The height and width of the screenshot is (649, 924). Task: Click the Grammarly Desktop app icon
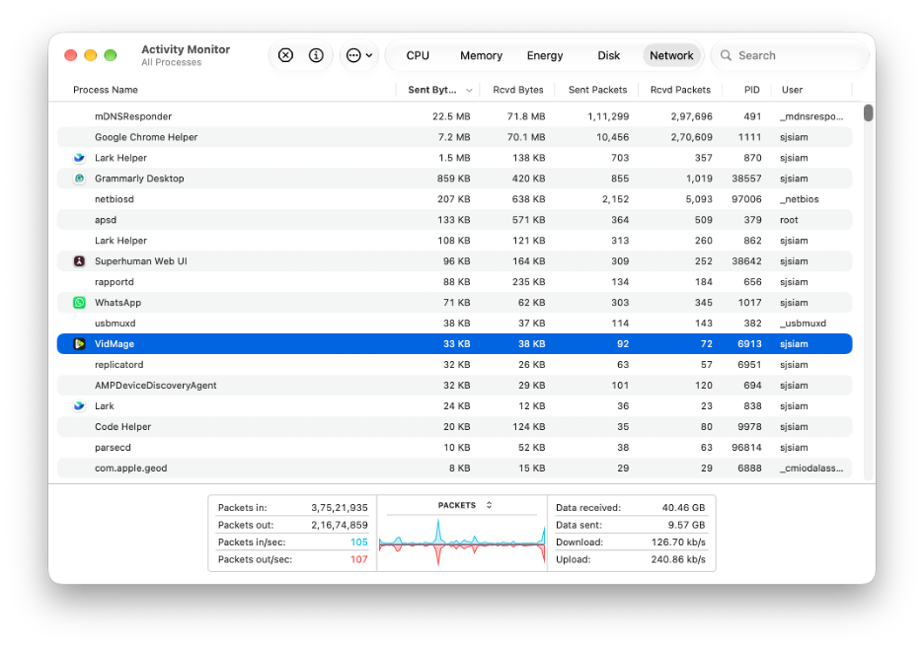tap(79, 179)
